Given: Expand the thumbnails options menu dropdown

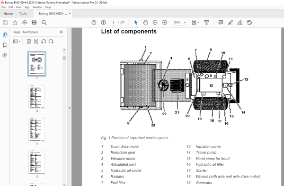Looking at the screenshot, I should [x=17, y=42].
